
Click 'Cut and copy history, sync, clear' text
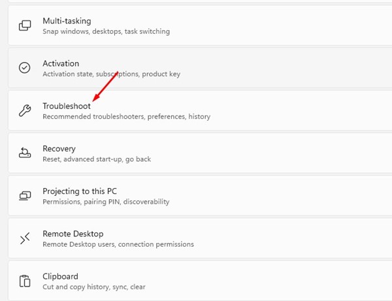click(94, 287)
